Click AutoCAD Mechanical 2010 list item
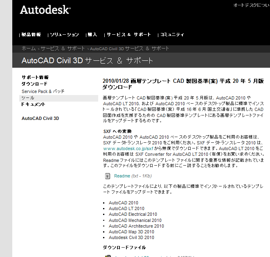 point(135,220)
